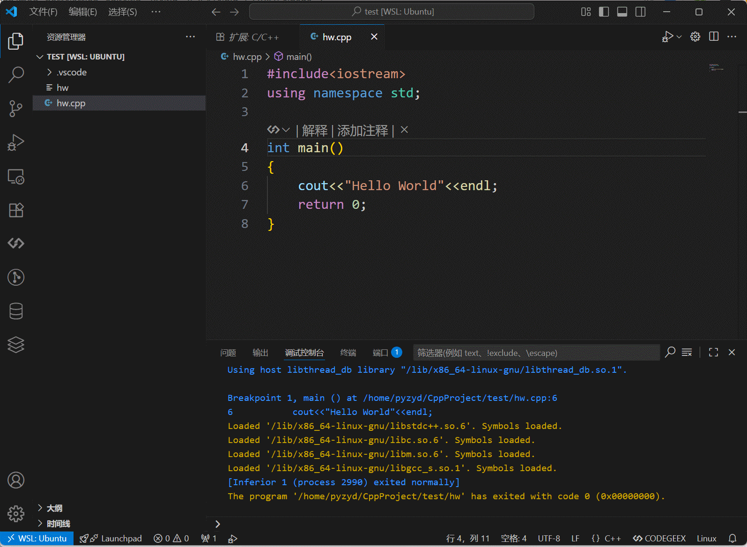Open Remote Explorer view
Screen dimensions: 747x547
(16, 177)
